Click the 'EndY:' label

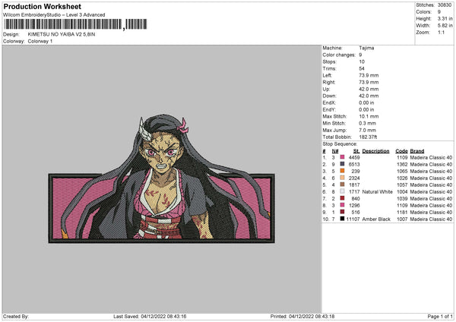click(x=329, y=109)
